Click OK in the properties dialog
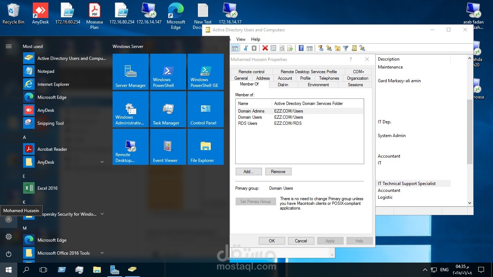 coord(272,241)
